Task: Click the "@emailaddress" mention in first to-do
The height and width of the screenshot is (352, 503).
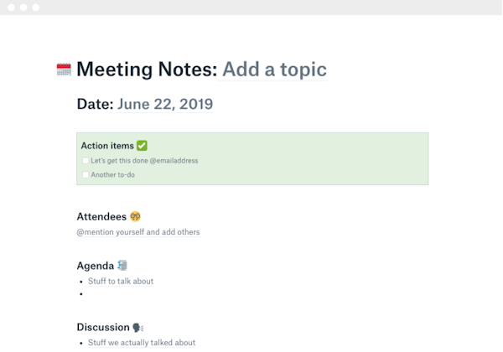Action: click(174, 160)
